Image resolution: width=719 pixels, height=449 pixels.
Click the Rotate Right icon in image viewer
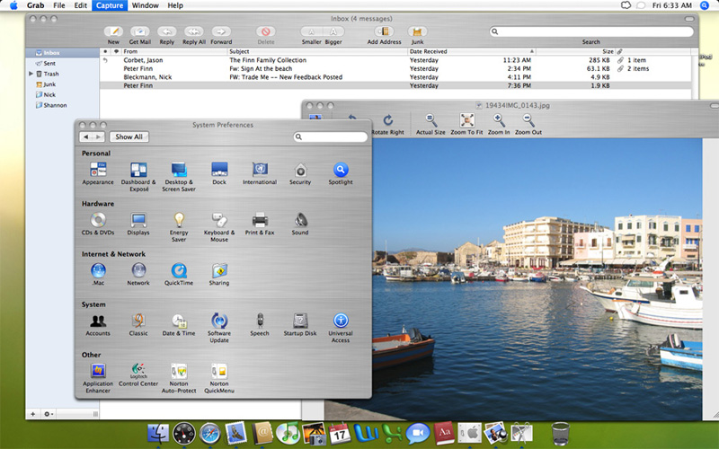tap(387, 120)
